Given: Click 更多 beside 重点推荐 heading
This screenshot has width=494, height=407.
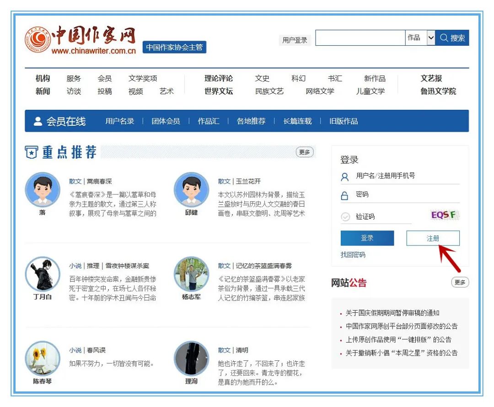Looking at the screenshot, I should [x=305, y=152].
